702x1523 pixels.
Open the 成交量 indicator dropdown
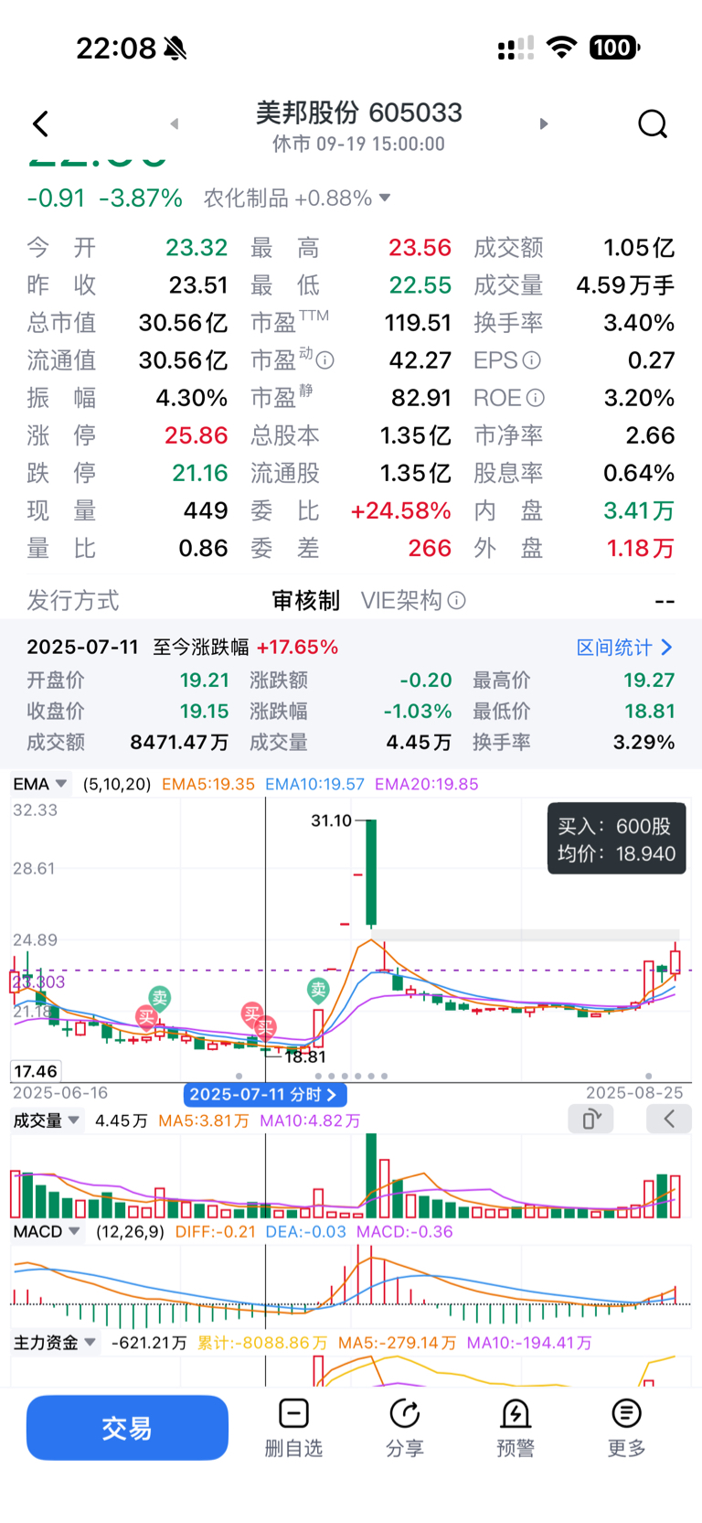[x=46, y=1120]
